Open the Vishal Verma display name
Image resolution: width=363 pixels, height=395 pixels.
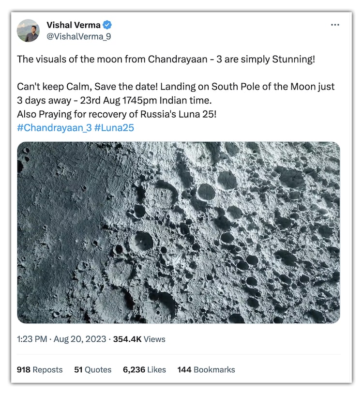coord(74,25)
